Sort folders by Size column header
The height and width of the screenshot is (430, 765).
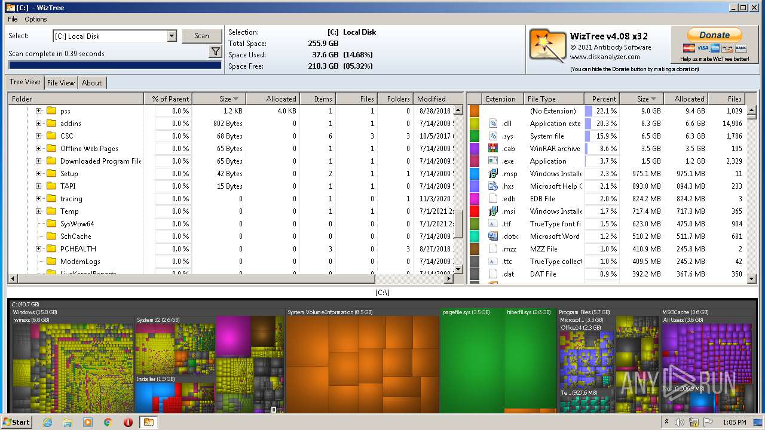[219, 99]
